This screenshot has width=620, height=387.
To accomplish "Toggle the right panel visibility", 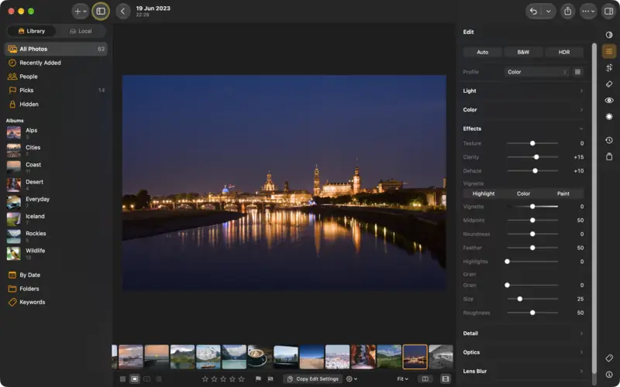I will click(609, 11).
